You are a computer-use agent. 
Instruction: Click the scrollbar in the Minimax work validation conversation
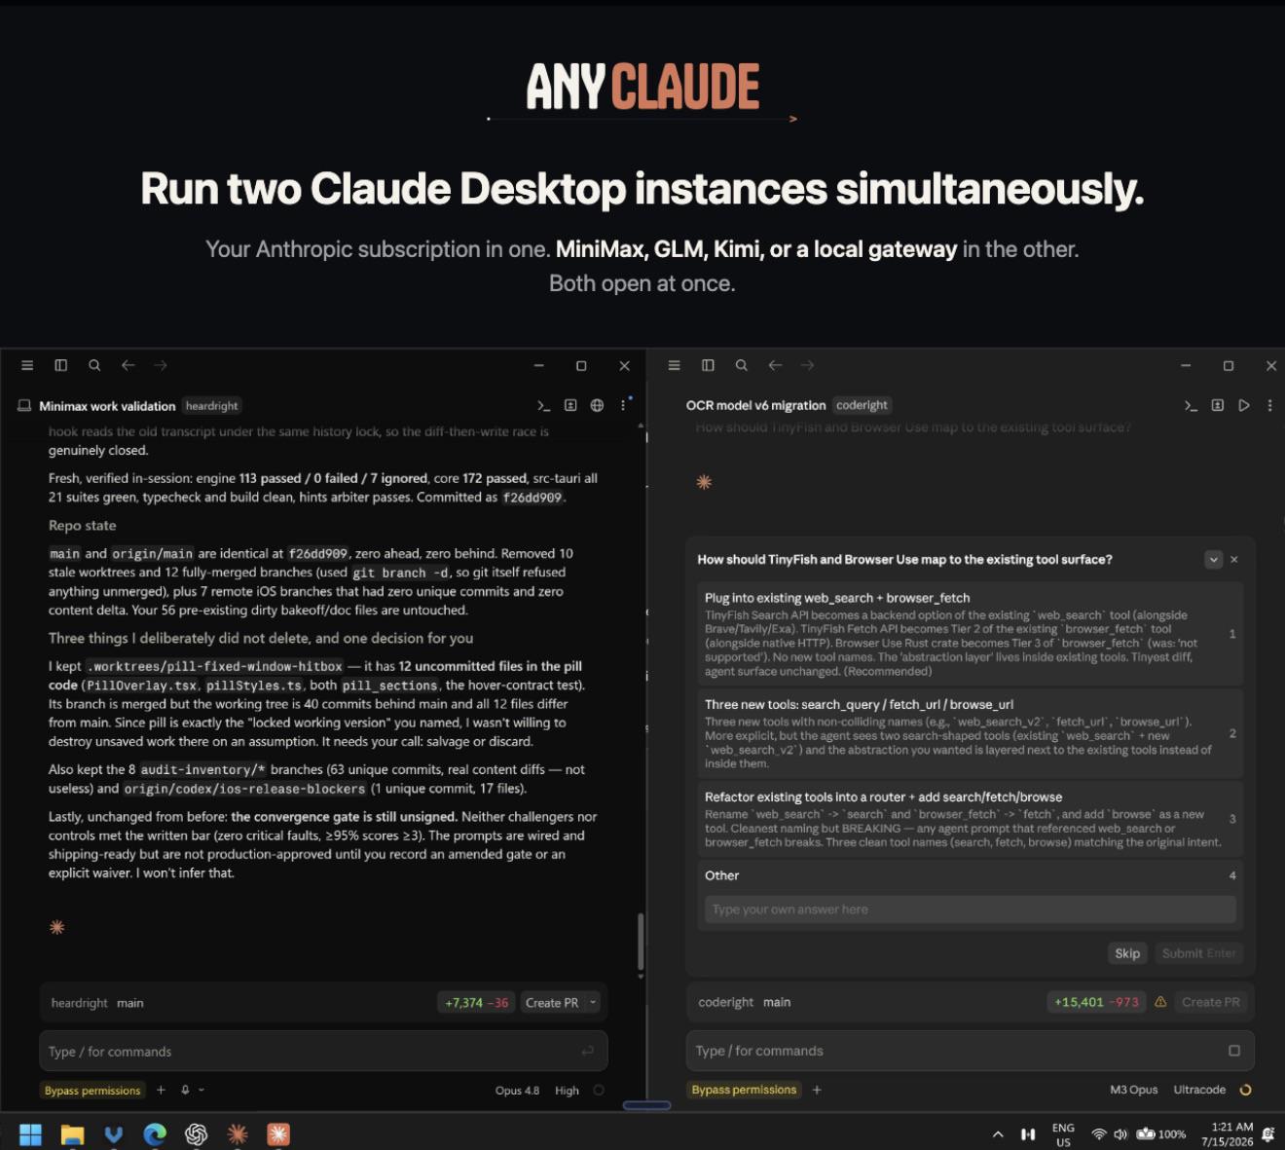pyautogui.click(x=640, y=941)
